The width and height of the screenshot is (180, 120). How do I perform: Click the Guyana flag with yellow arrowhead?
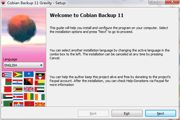click(x=18, y=75)
